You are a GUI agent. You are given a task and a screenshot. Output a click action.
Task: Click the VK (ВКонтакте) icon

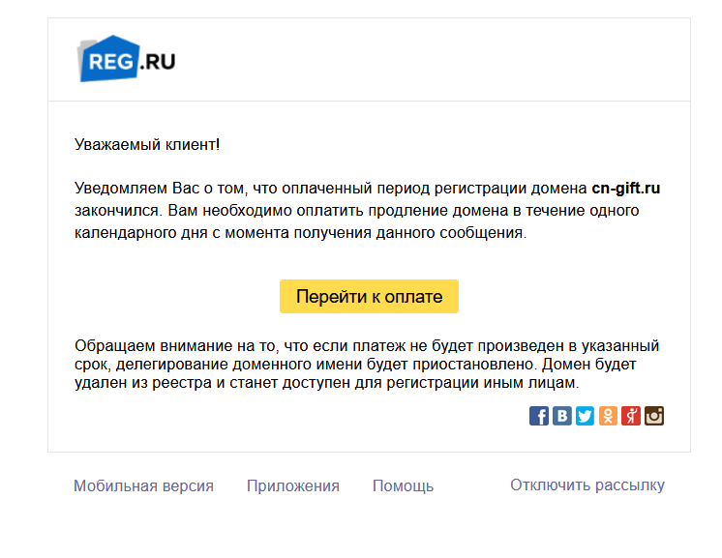562,416
